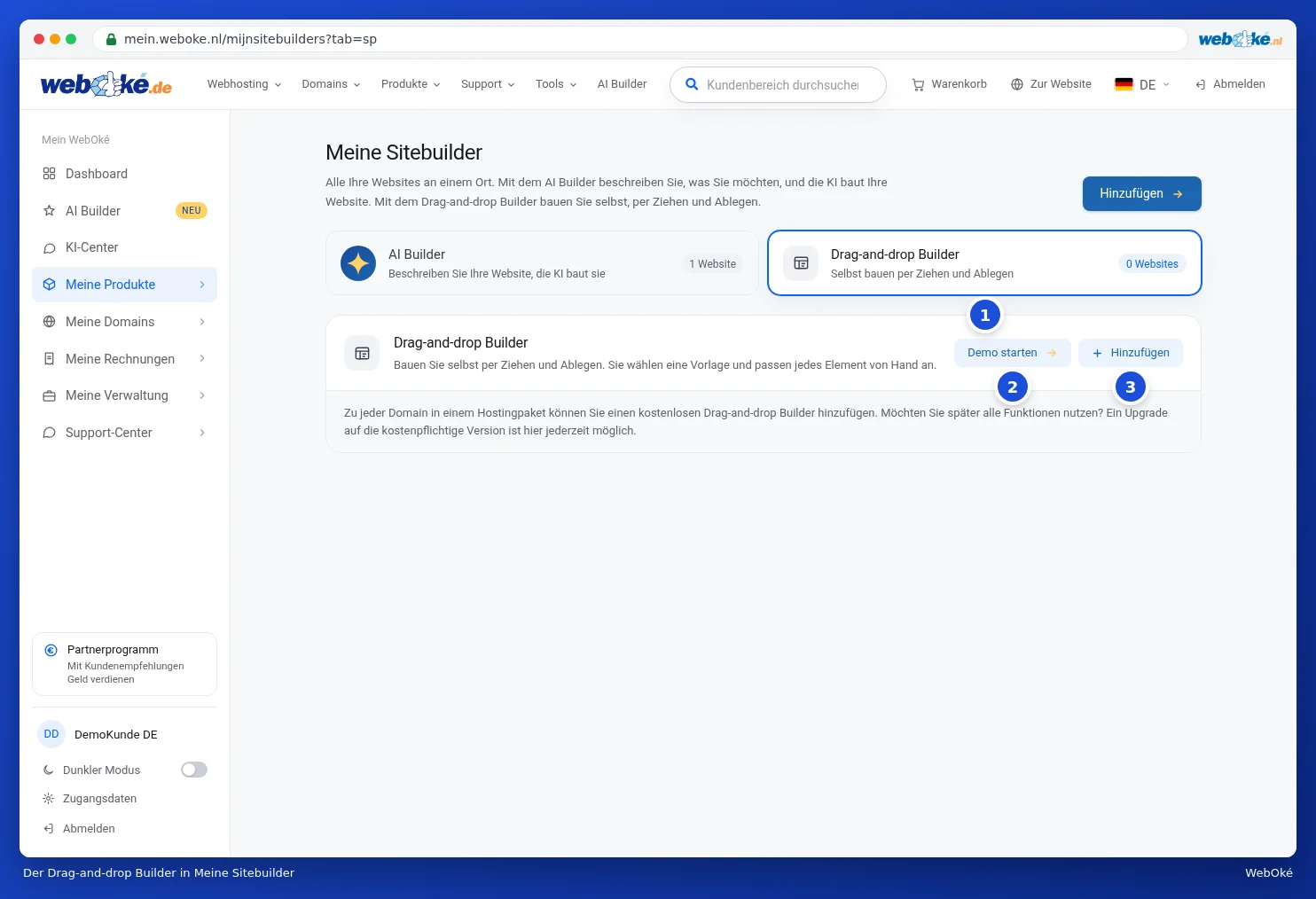The width and height of the screenshot is (1316, 899).
Task: Click Abmelden in the top header
Action: coord(1230,84)
